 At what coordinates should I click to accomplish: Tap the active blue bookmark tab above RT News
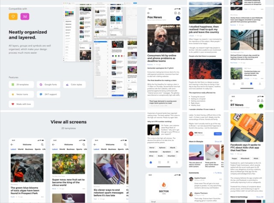coord(251,84)
